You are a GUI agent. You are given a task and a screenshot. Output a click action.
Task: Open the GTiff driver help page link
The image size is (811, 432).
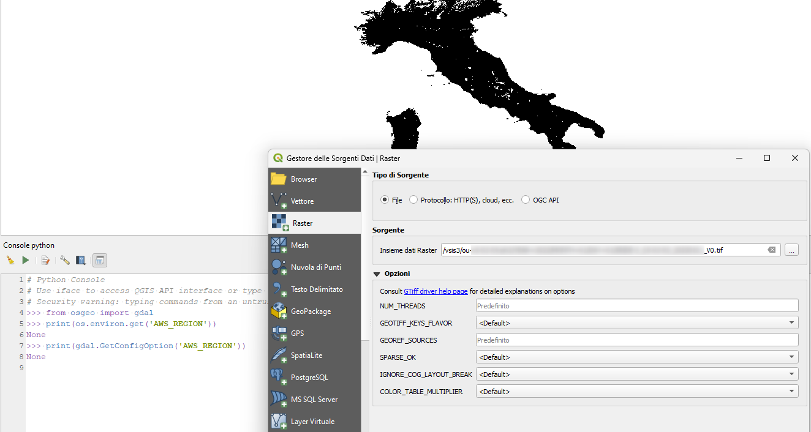click(x=436, y=291)
